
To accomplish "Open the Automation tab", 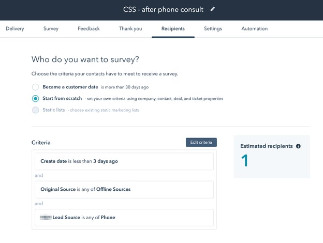I will (x=255, y=28).
